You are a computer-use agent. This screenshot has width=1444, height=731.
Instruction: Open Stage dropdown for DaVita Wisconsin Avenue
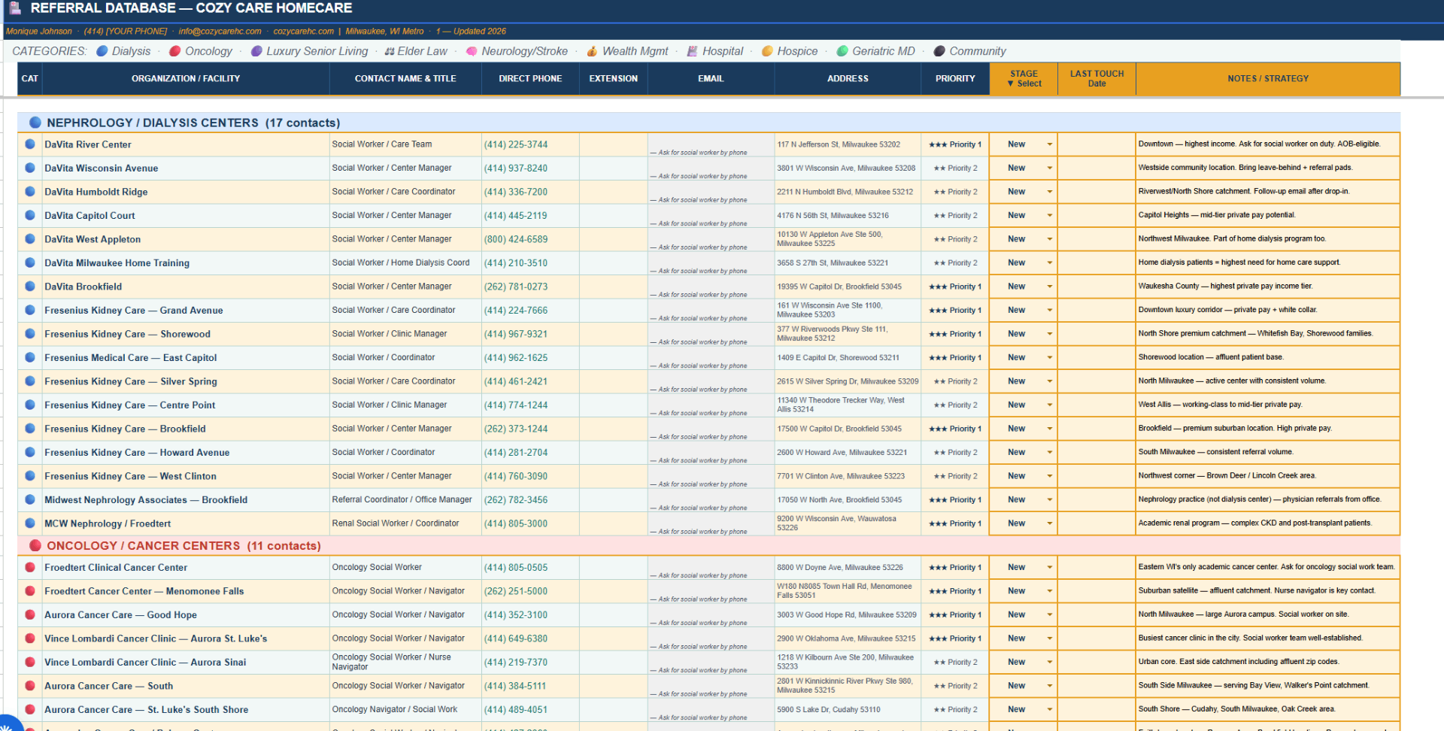point(1050,168)
